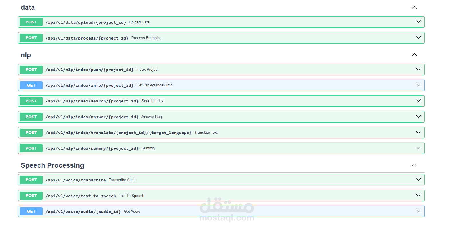This screenshot has width=454, height=227.
Task: Collapse the Speech Processing section chevron
Action: 414,165
